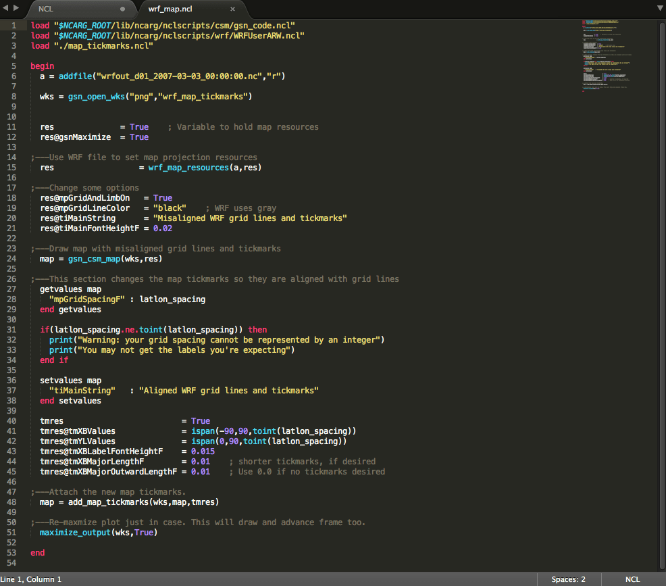Place cursor on the 'begin' keyword
666x586 pixels.
click(42, 66)
